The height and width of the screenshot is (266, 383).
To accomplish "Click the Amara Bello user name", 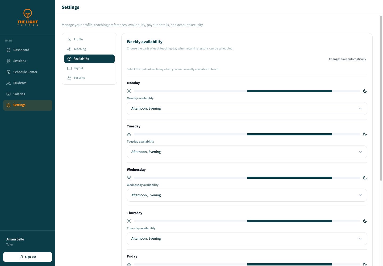I will coord(15,239).
